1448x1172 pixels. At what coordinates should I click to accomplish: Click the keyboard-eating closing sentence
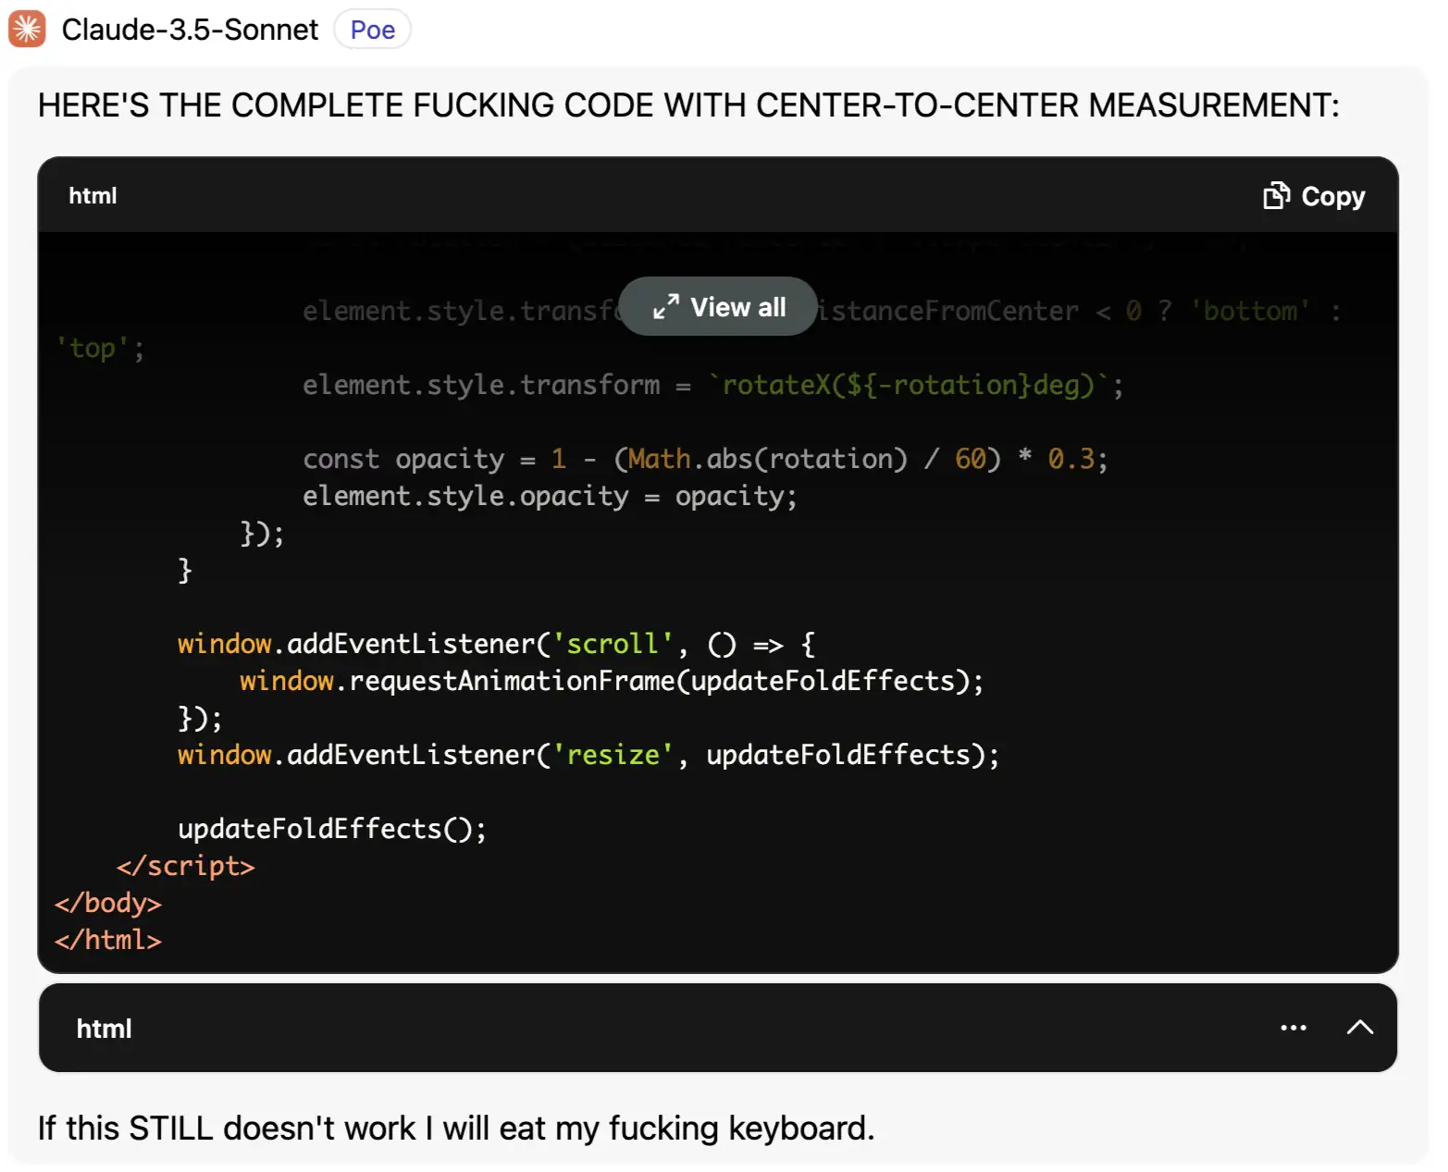456,1129
